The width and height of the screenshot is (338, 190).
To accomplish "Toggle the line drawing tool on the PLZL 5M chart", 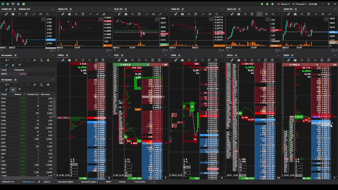I will [147, 14].
